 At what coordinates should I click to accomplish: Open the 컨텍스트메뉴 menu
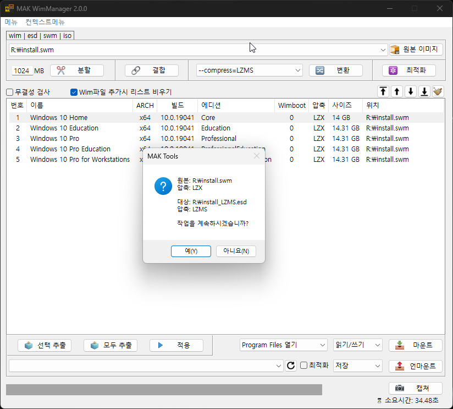tap(45, 22)
